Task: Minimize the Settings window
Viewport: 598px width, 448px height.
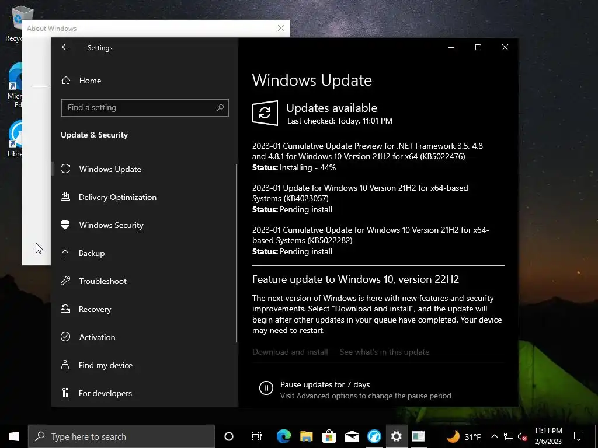Action: pyautogui.click(x=451, y=47)
